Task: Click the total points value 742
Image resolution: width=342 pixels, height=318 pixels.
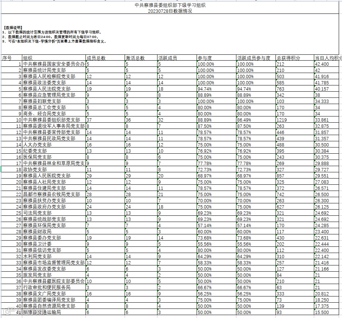Action: (295, 195)
